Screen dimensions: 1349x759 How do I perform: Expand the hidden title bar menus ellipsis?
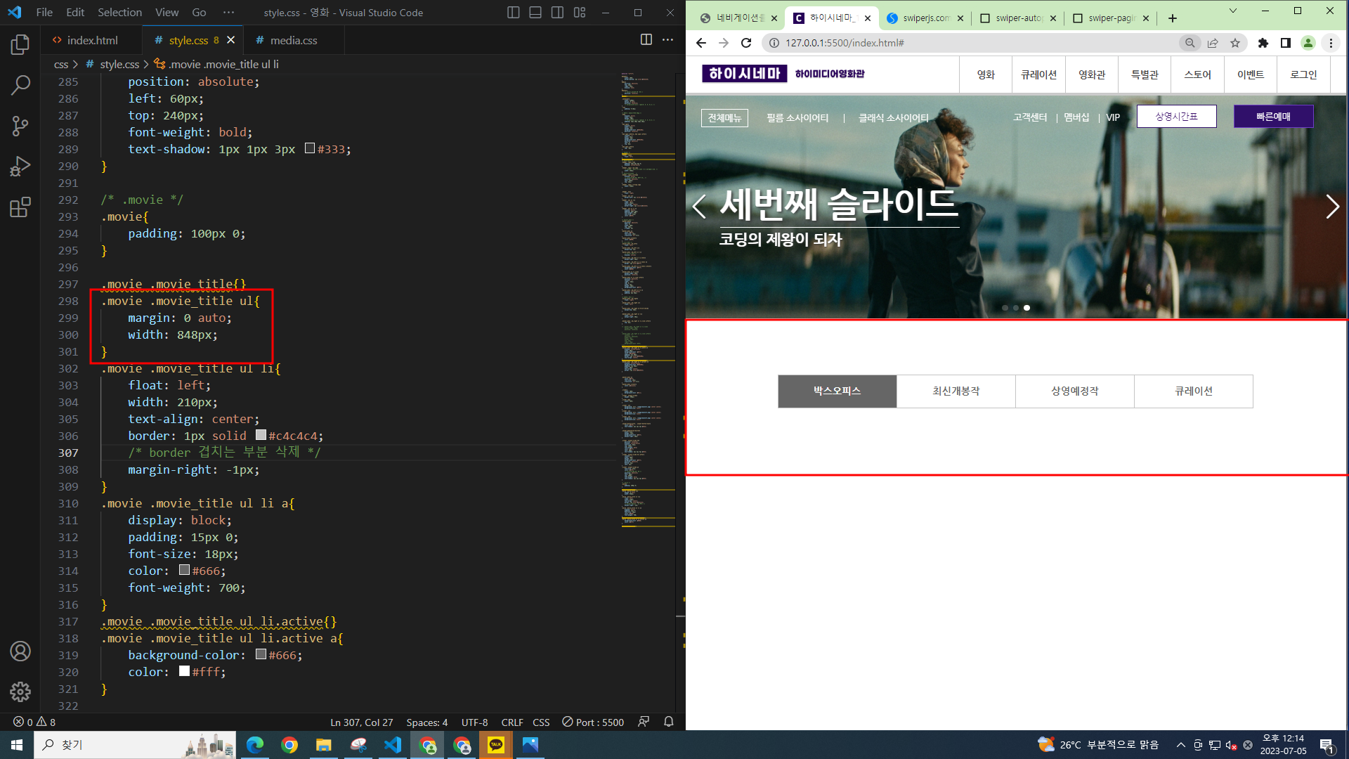tap(228, 13)
